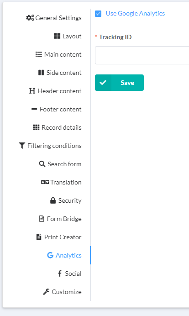
Task: Select the Header content H icon
Action: 32,91
